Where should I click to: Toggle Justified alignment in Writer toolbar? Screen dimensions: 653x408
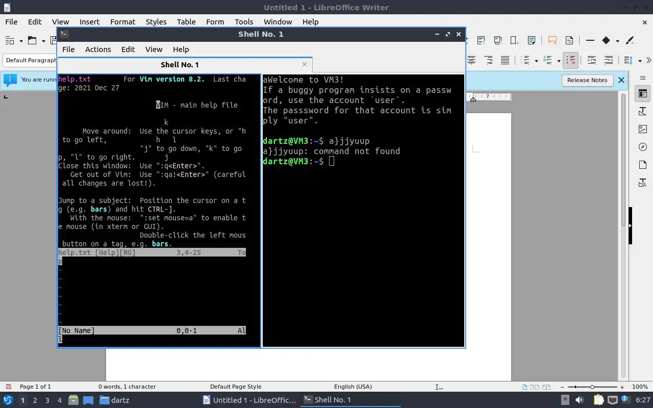(505, 60)
